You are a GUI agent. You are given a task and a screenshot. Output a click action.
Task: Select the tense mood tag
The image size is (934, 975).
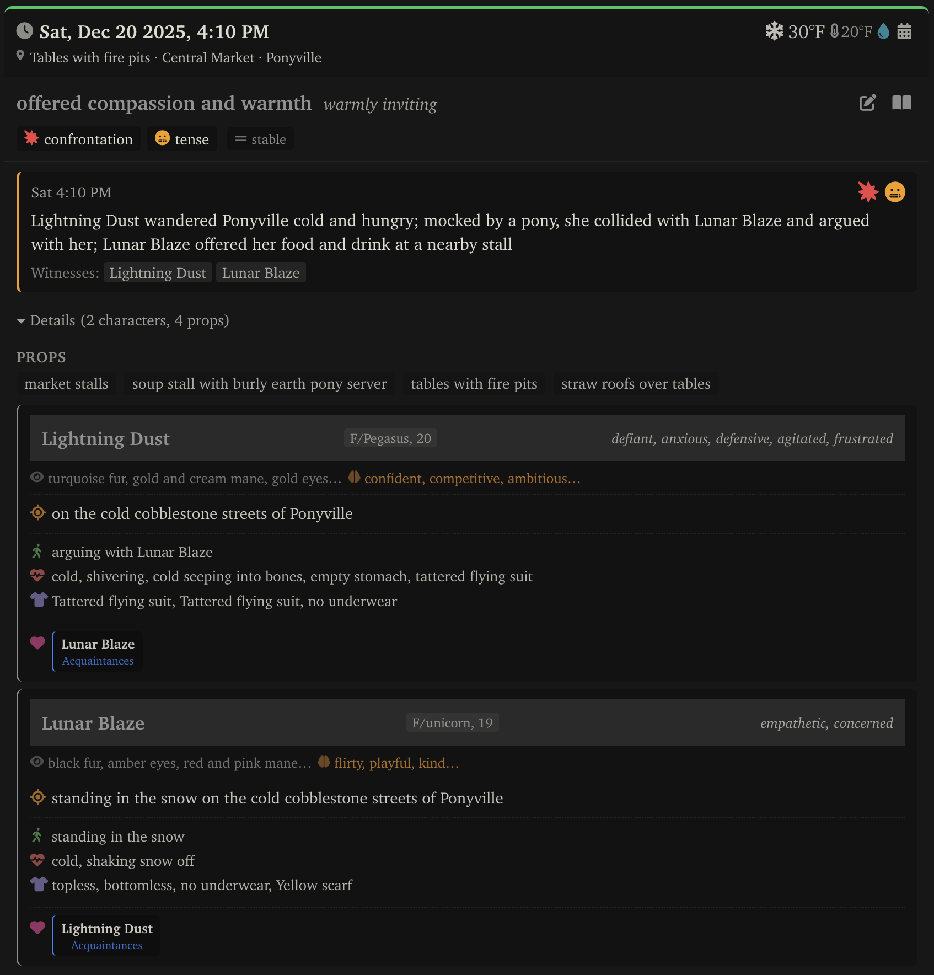(x=182, y=140)
